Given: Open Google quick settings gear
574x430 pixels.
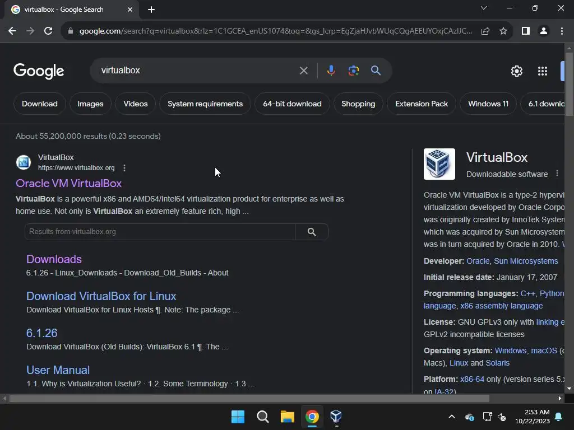Looking at the screenshot, I should (x=516, y=71).
